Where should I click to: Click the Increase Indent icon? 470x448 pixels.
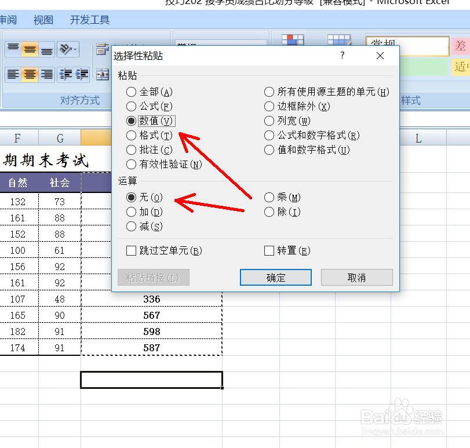click(82, 74)
